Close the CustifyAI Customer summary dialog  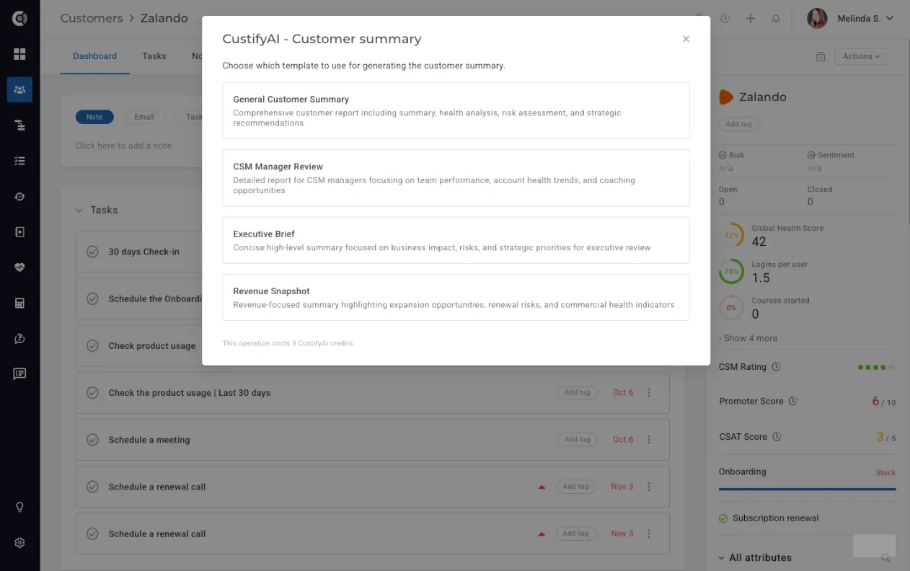(x=686, y=39)
